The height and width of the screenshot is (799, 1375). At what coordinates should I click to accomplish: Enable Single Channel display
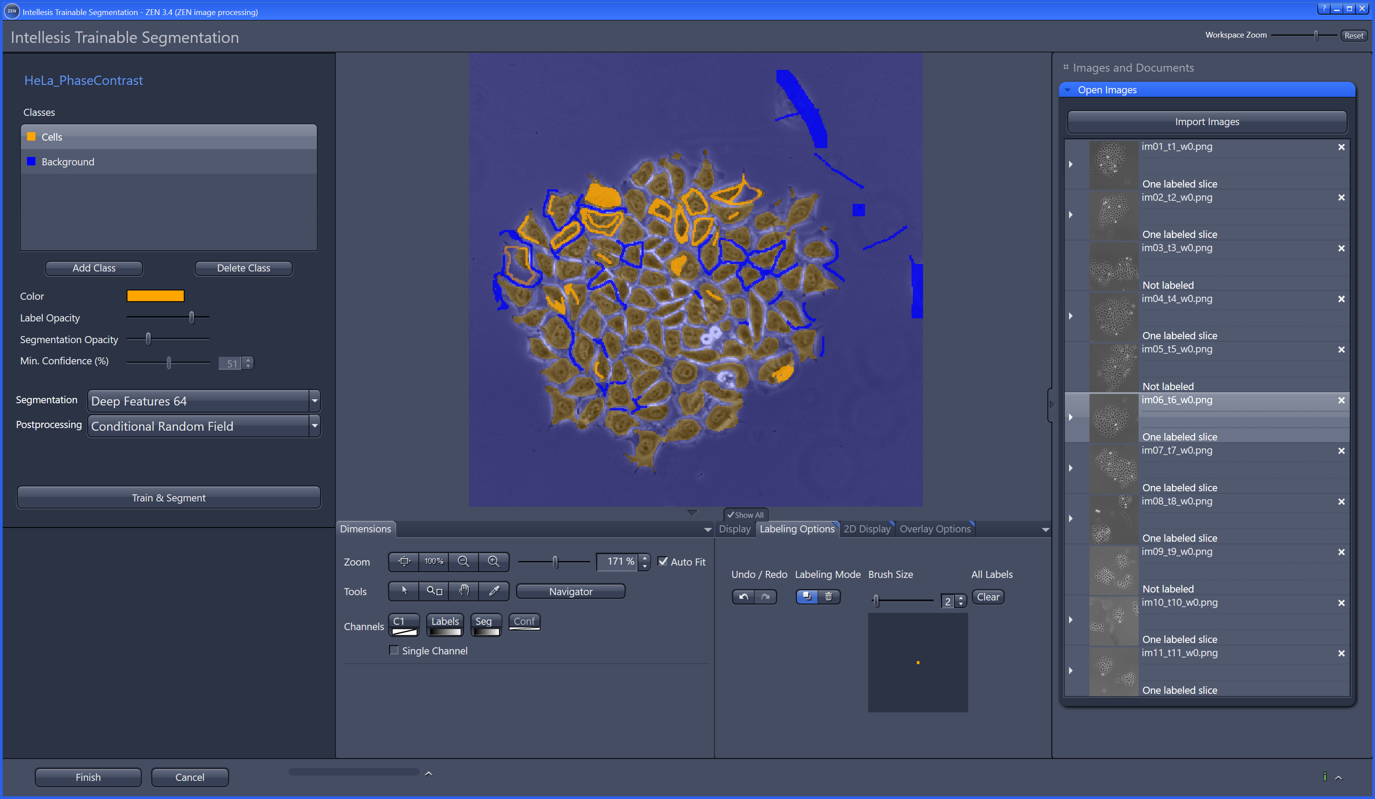(394, 650)
